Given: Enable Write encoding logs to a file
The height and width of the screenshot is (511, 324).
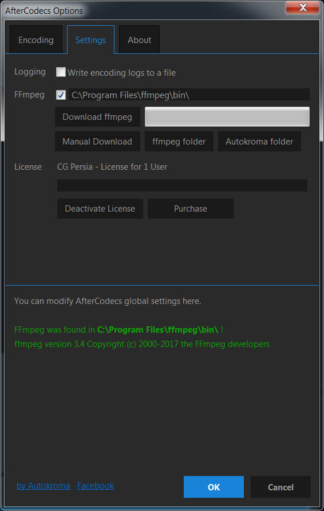Looking at the screenshot, I should point(61,72).
